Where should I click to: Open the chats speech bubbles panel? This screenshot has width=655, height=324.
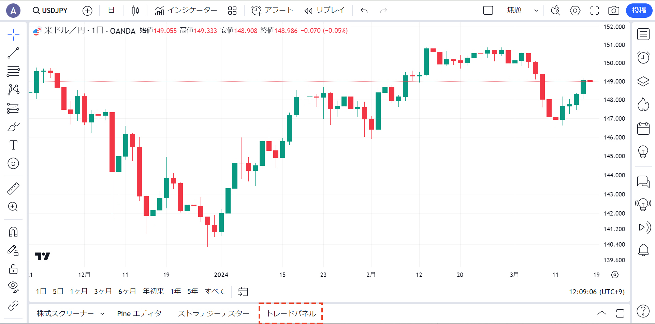643,181
